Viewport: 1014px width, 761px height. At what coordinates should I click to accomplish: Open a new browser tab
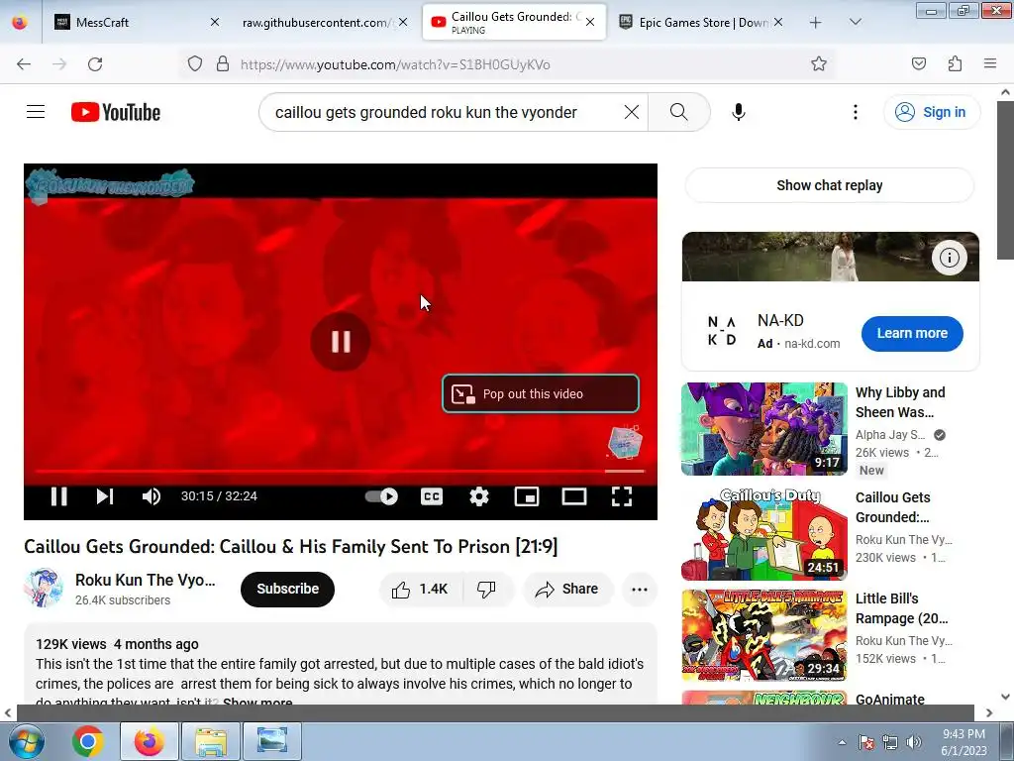816,22
